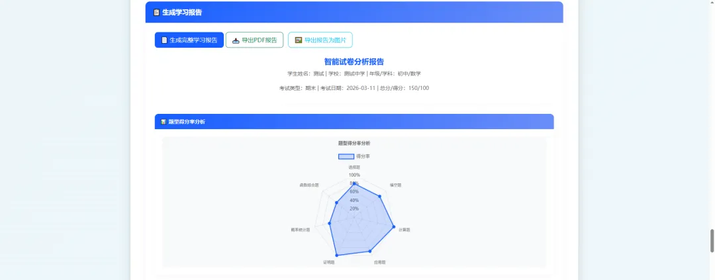Click the 填空题 axis label
Image resolution: width=715 pixels, height=280 pixels.
pos(395,185)
